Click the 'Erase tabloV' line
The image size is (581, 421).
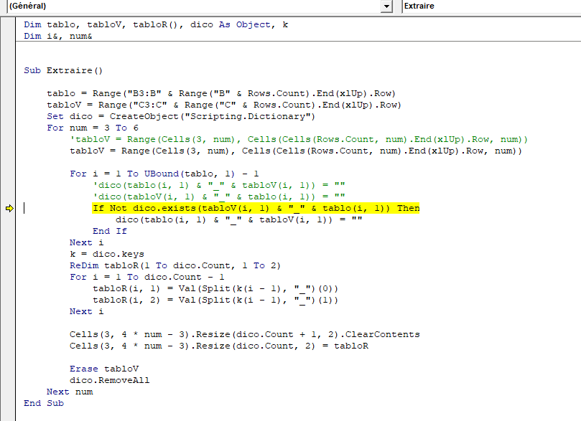[104, 369]
